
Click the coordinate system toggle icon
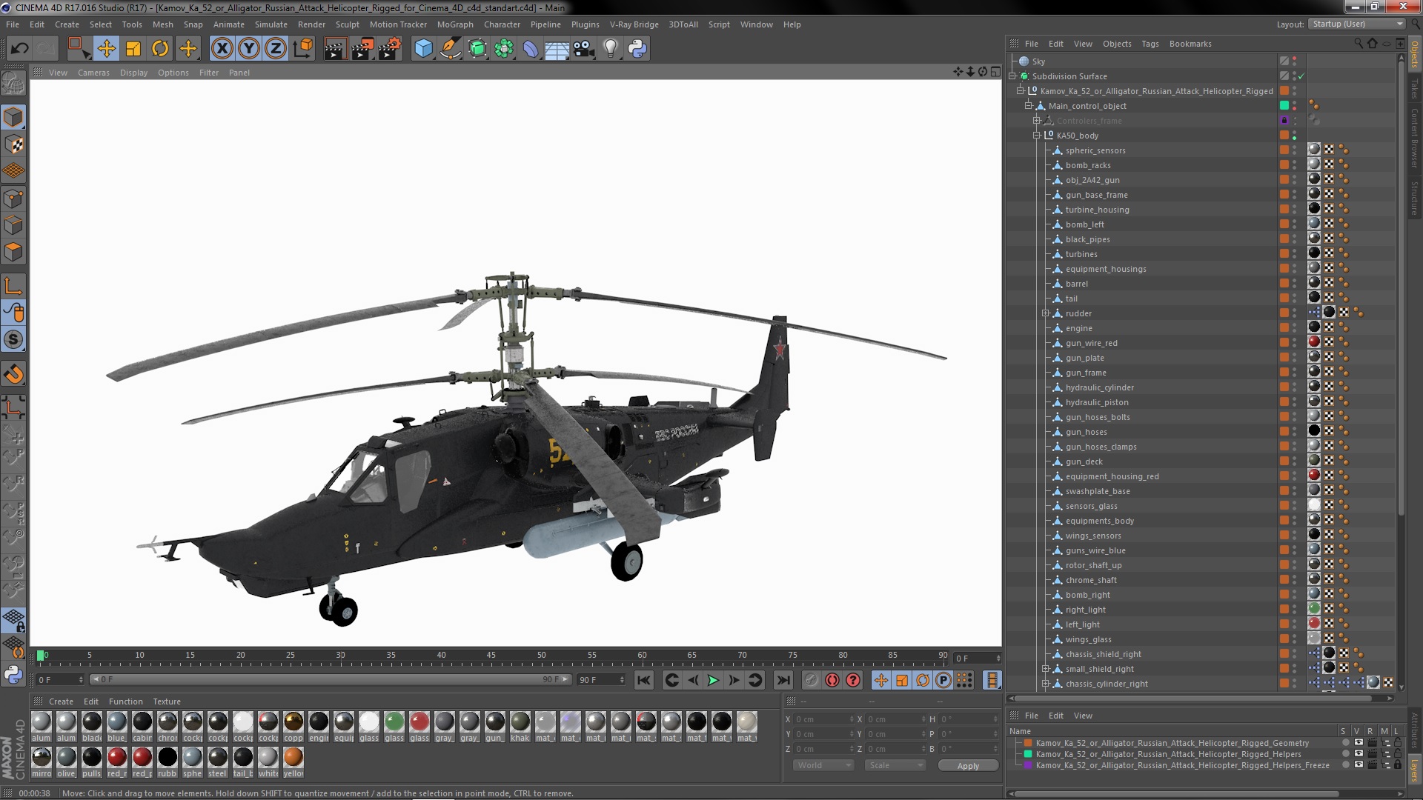tap(303, 49)
